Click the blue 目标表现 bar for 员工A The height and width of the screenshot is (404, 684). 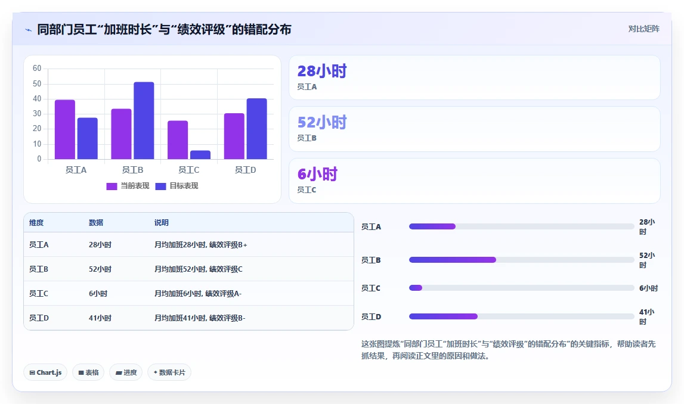click(x=88, y=139)
